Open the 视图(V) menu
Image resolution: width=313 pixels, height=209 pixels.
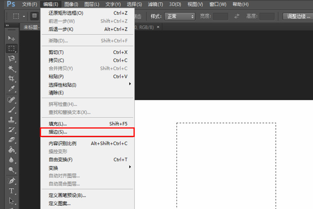point(195,4)
